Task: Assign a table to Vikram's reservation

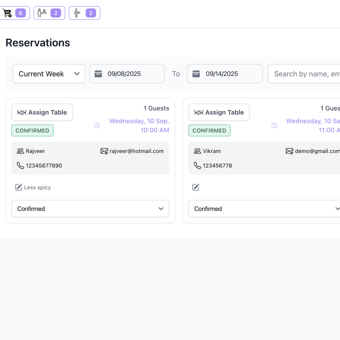Action: tap(219, 113)
